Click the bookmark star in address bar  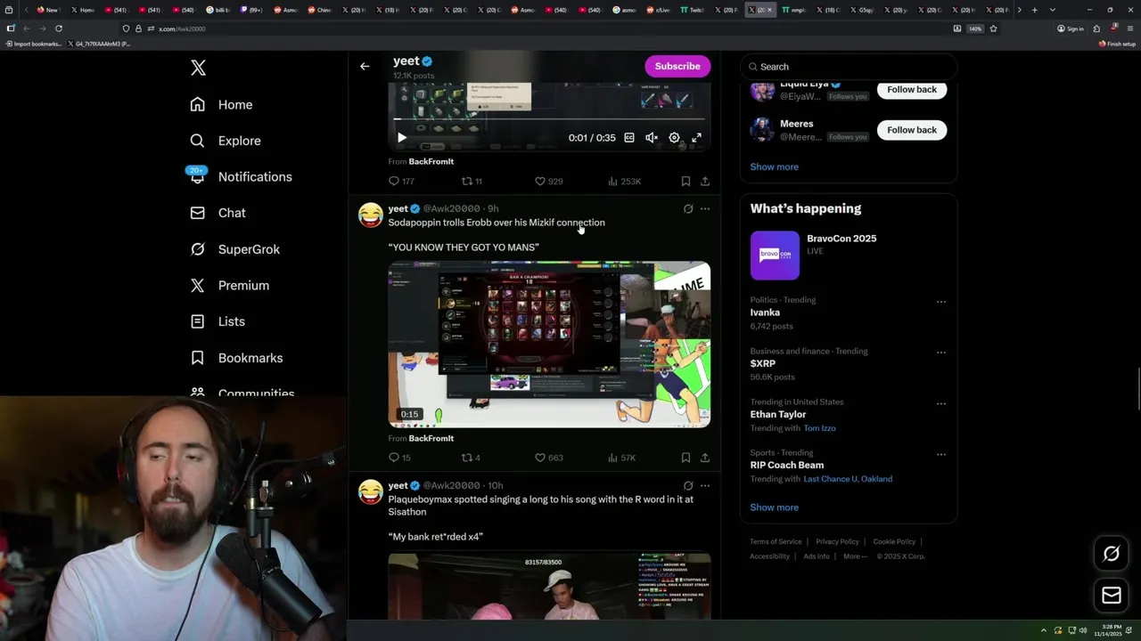click(993, 28)
